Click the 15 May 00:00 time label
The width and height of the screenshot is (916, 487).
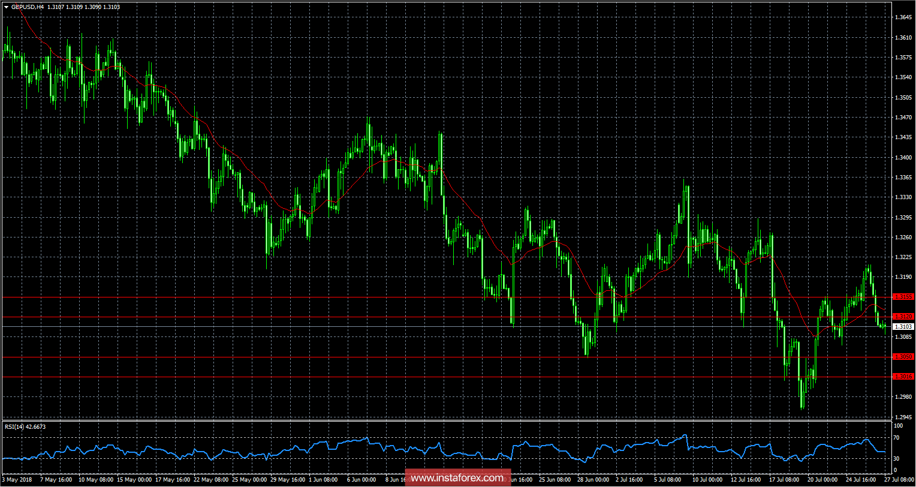point(134,480)
